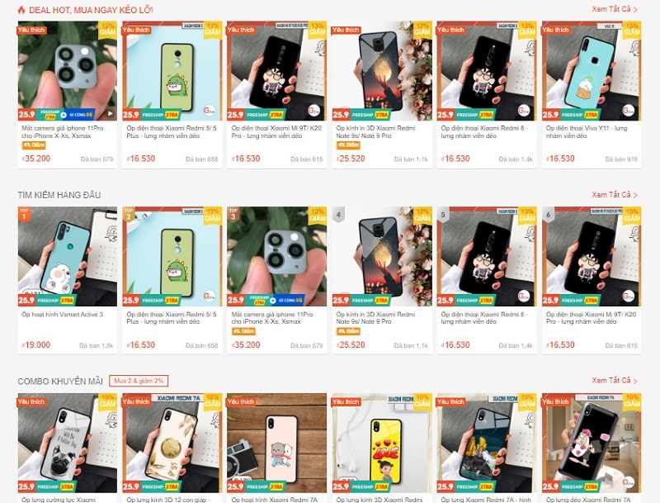660x503 pixels.
Task: Click the flame icon beside Deal Hot heading
Action: coord(21,10)
